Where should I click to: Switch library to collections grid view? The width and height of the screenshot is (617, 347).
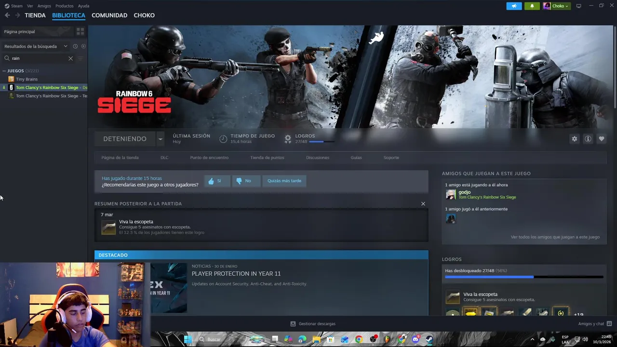point(80,31)
